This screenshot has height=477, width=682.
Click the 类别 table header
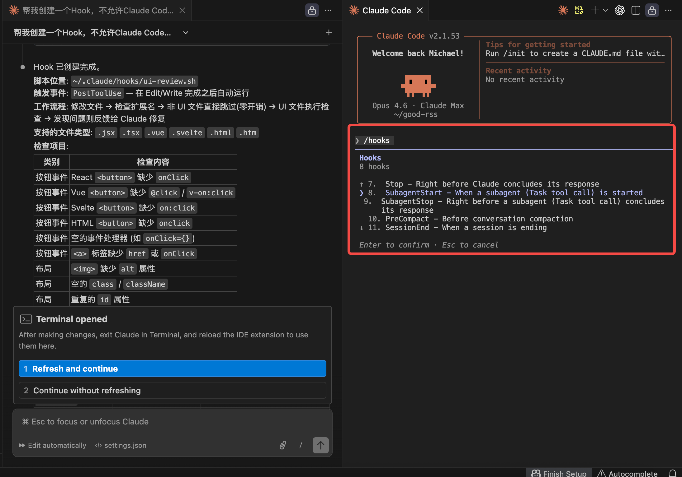point(51,162)
